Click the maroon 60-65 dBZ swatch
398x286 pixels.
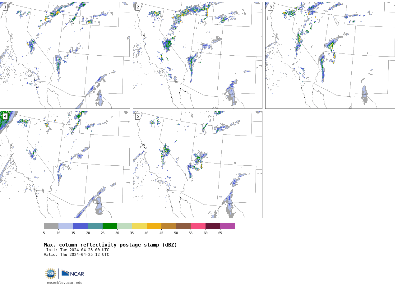coord(213,226)
